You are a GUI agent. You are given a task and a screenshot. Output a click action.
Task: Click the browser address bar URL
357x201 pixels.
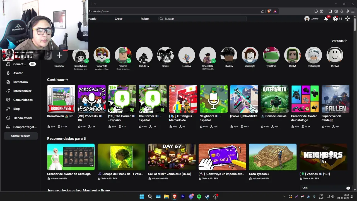point(99,11)
